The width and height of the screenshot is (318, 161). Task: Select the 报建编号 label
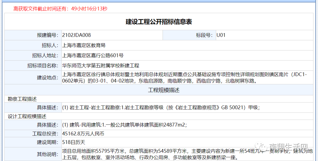(x=48, y=35)
